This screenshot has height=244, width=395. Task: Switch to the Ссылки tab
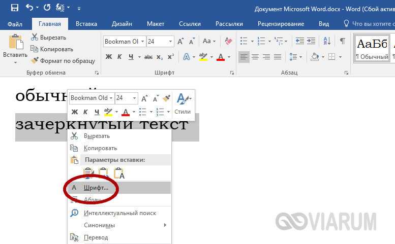pos(190,24)
